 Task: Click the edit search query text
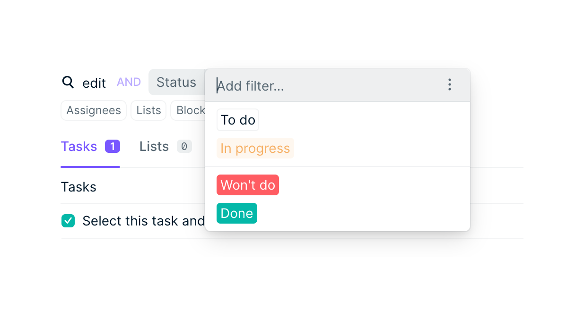93,83
